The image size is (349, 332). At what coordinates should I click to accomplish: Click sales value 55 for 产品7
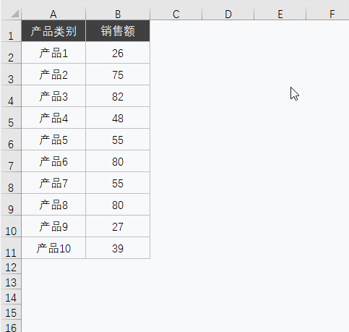tap(118, 183)
